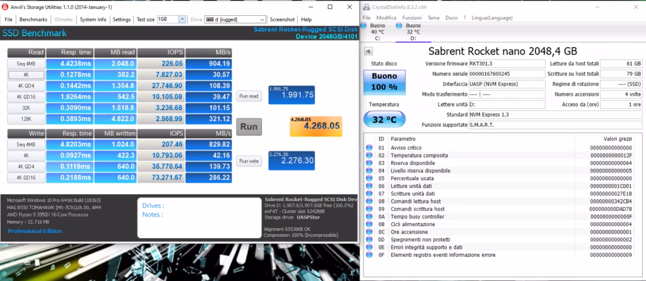Click the Interfaccia field UASP (NVM Express)
The width and height of the screenshot is (646, 281).
click(x=507, y=84)
